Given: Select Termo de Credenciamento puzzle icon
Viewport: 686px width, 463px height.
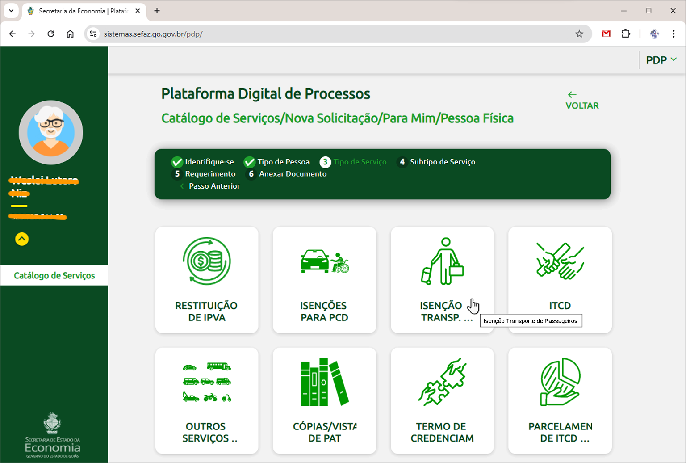Looking at the screenshot, I should tap(442, 382).
